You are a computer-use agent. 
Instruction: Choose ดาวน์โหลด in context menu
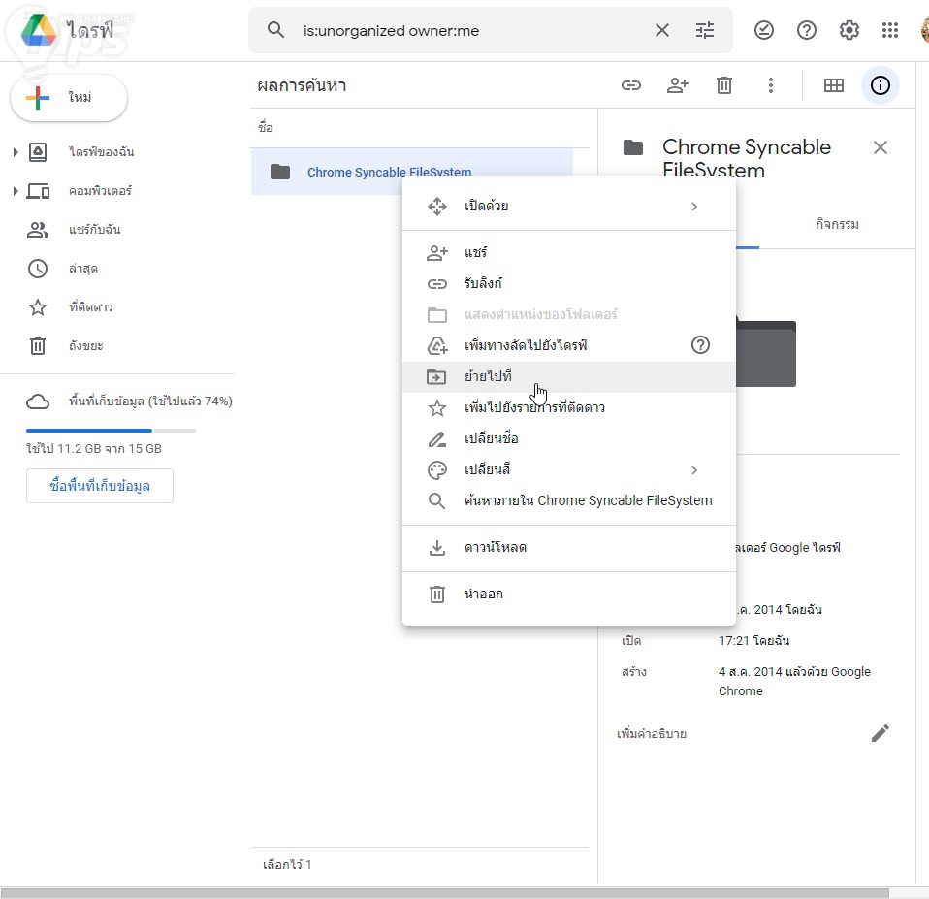pos(569,548)
